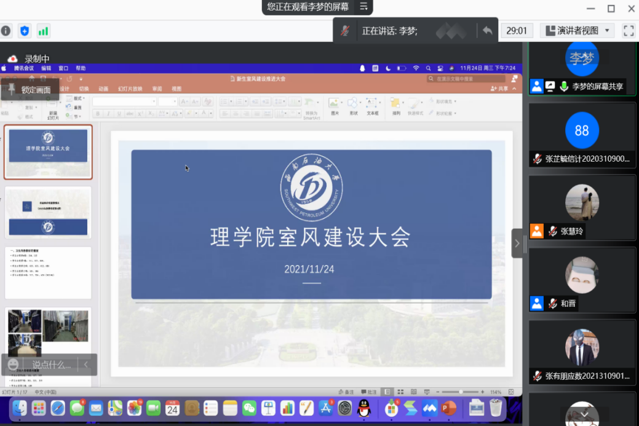The width and height of the screenshot is (639, 426).
Task: Click the muted microphone icon beside 正在讲话
Action: tap(346, 31)
